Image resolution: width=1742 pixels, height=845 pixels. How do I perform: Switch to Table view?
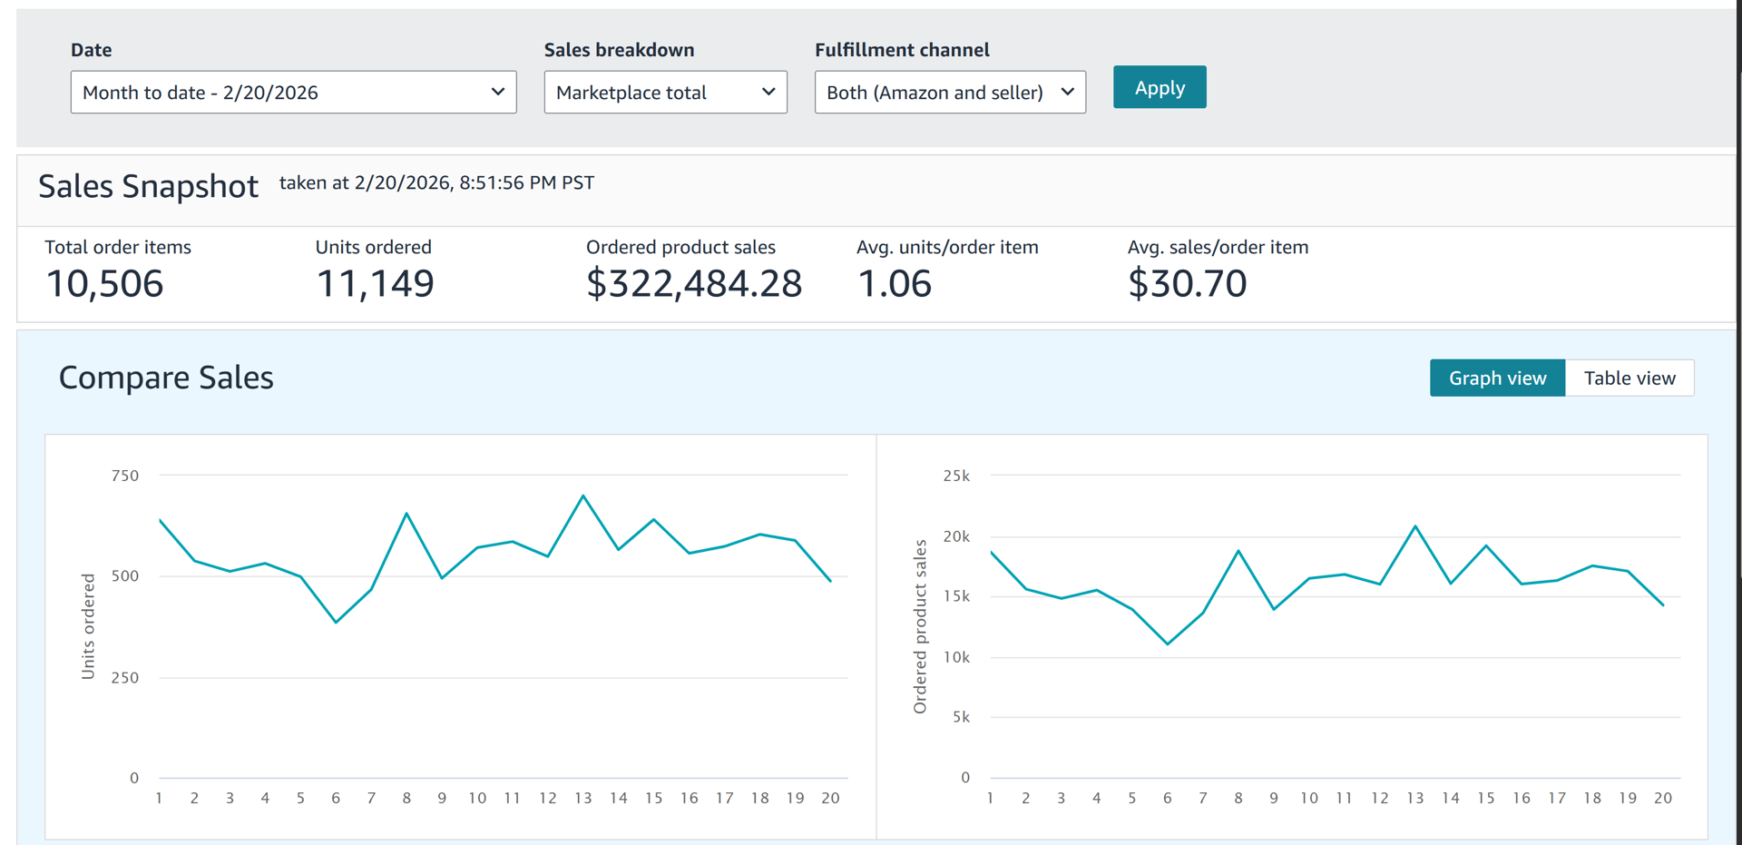[1629, 378]
